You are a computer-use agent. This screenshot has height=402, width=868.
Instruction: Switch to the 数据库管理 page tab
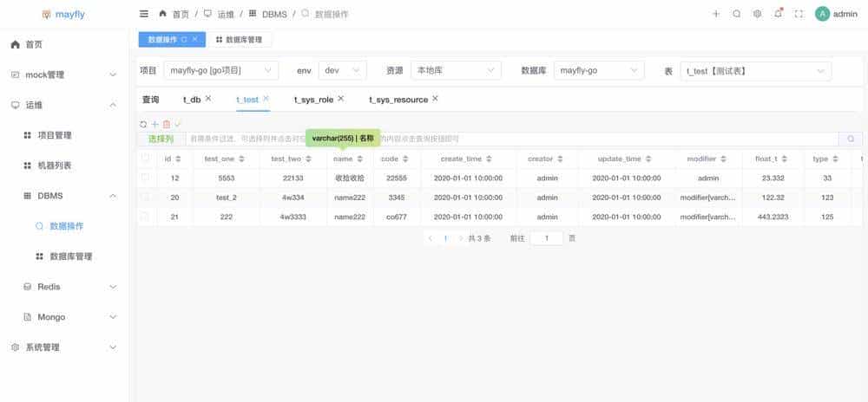coord(240,40)
